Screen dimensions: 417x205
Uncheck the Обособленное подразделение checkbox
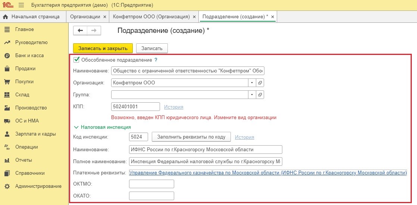(76, 60)
